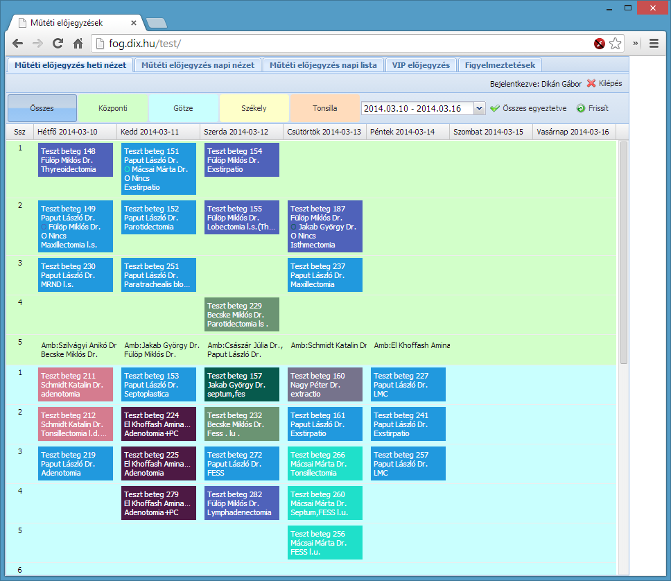Open the week date range dropdown
The width and height of the screenshot is (671, 581).
coord(479,108)
